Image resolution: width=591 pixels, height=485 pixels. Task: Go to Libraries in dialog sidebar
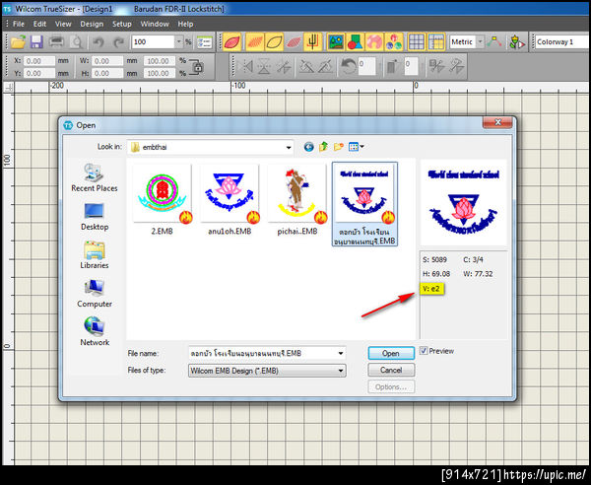coord(95,255)
